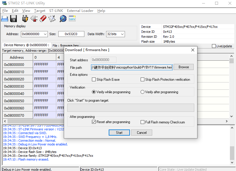Click the Full chip erase eraser icon
The height and width of the screenshot is (171, 236).
point(43,19)
